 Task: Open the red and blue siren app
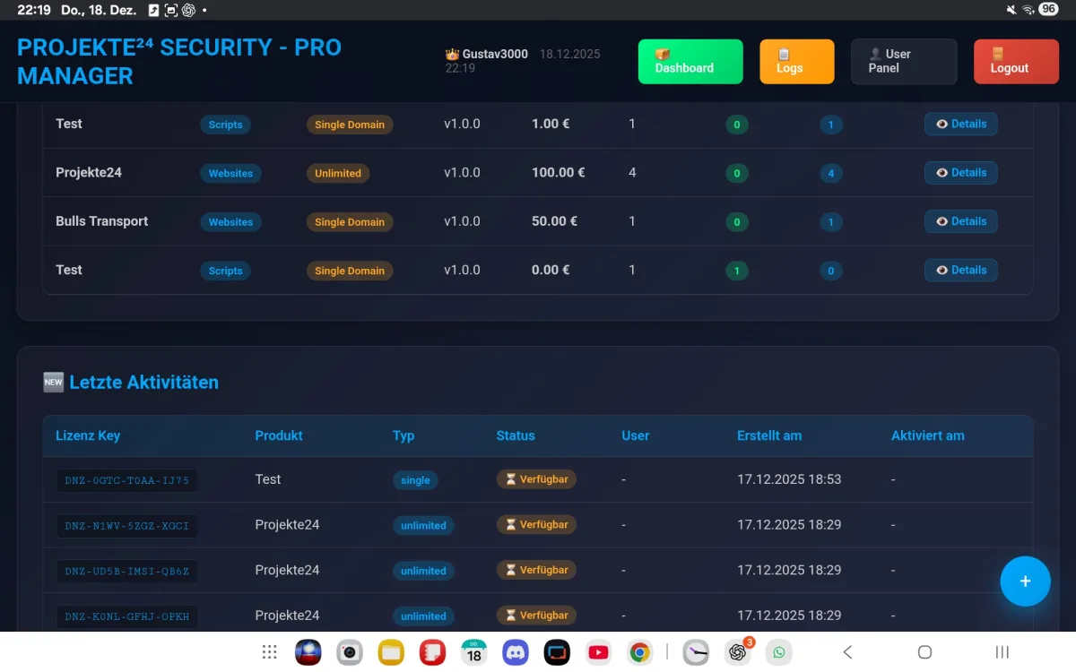click(x=308, y=652)
